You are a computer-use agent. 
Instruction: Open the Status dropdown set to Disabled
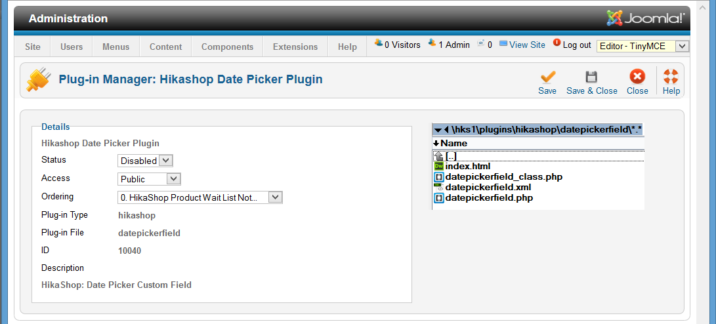145,161
